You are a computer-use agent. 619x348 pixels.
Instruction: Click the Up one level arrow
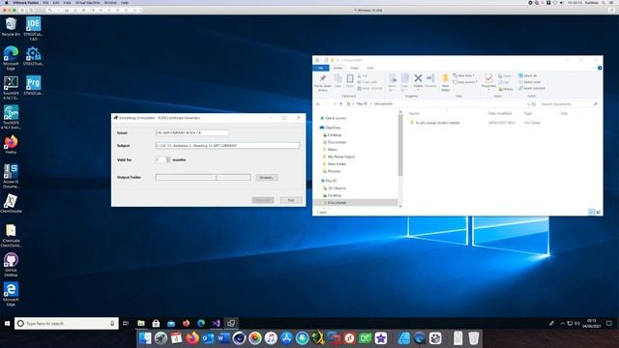tap(341, 104)
